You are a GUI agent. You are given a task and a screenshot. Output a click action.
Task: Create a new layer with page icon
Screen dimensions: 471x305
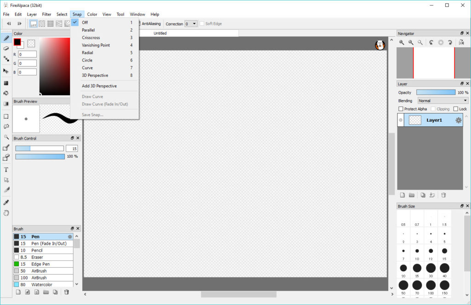tap(402, 195)
